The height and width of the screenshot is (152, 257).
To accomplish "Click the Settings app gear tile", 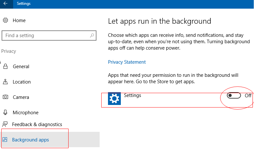I will coord(114,99).
